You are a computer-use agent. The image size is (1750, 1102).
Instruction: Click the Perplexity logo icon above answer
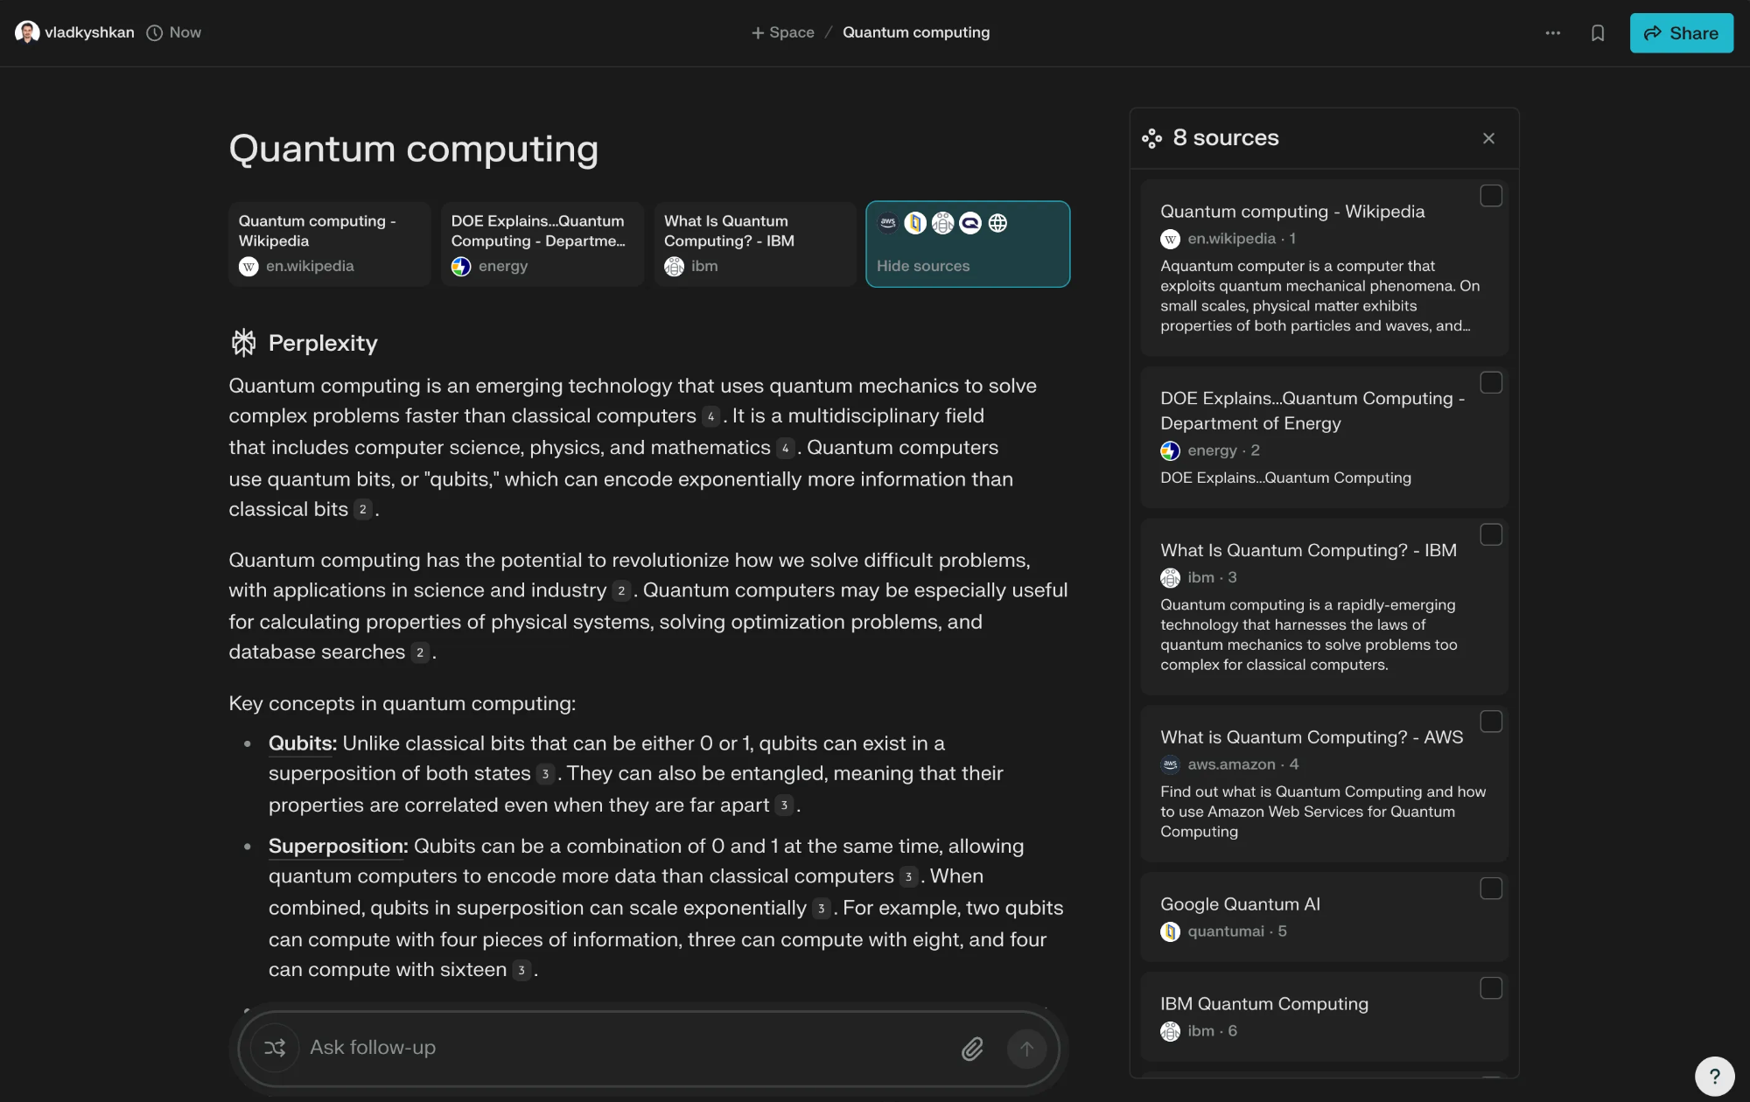(244, 343)
